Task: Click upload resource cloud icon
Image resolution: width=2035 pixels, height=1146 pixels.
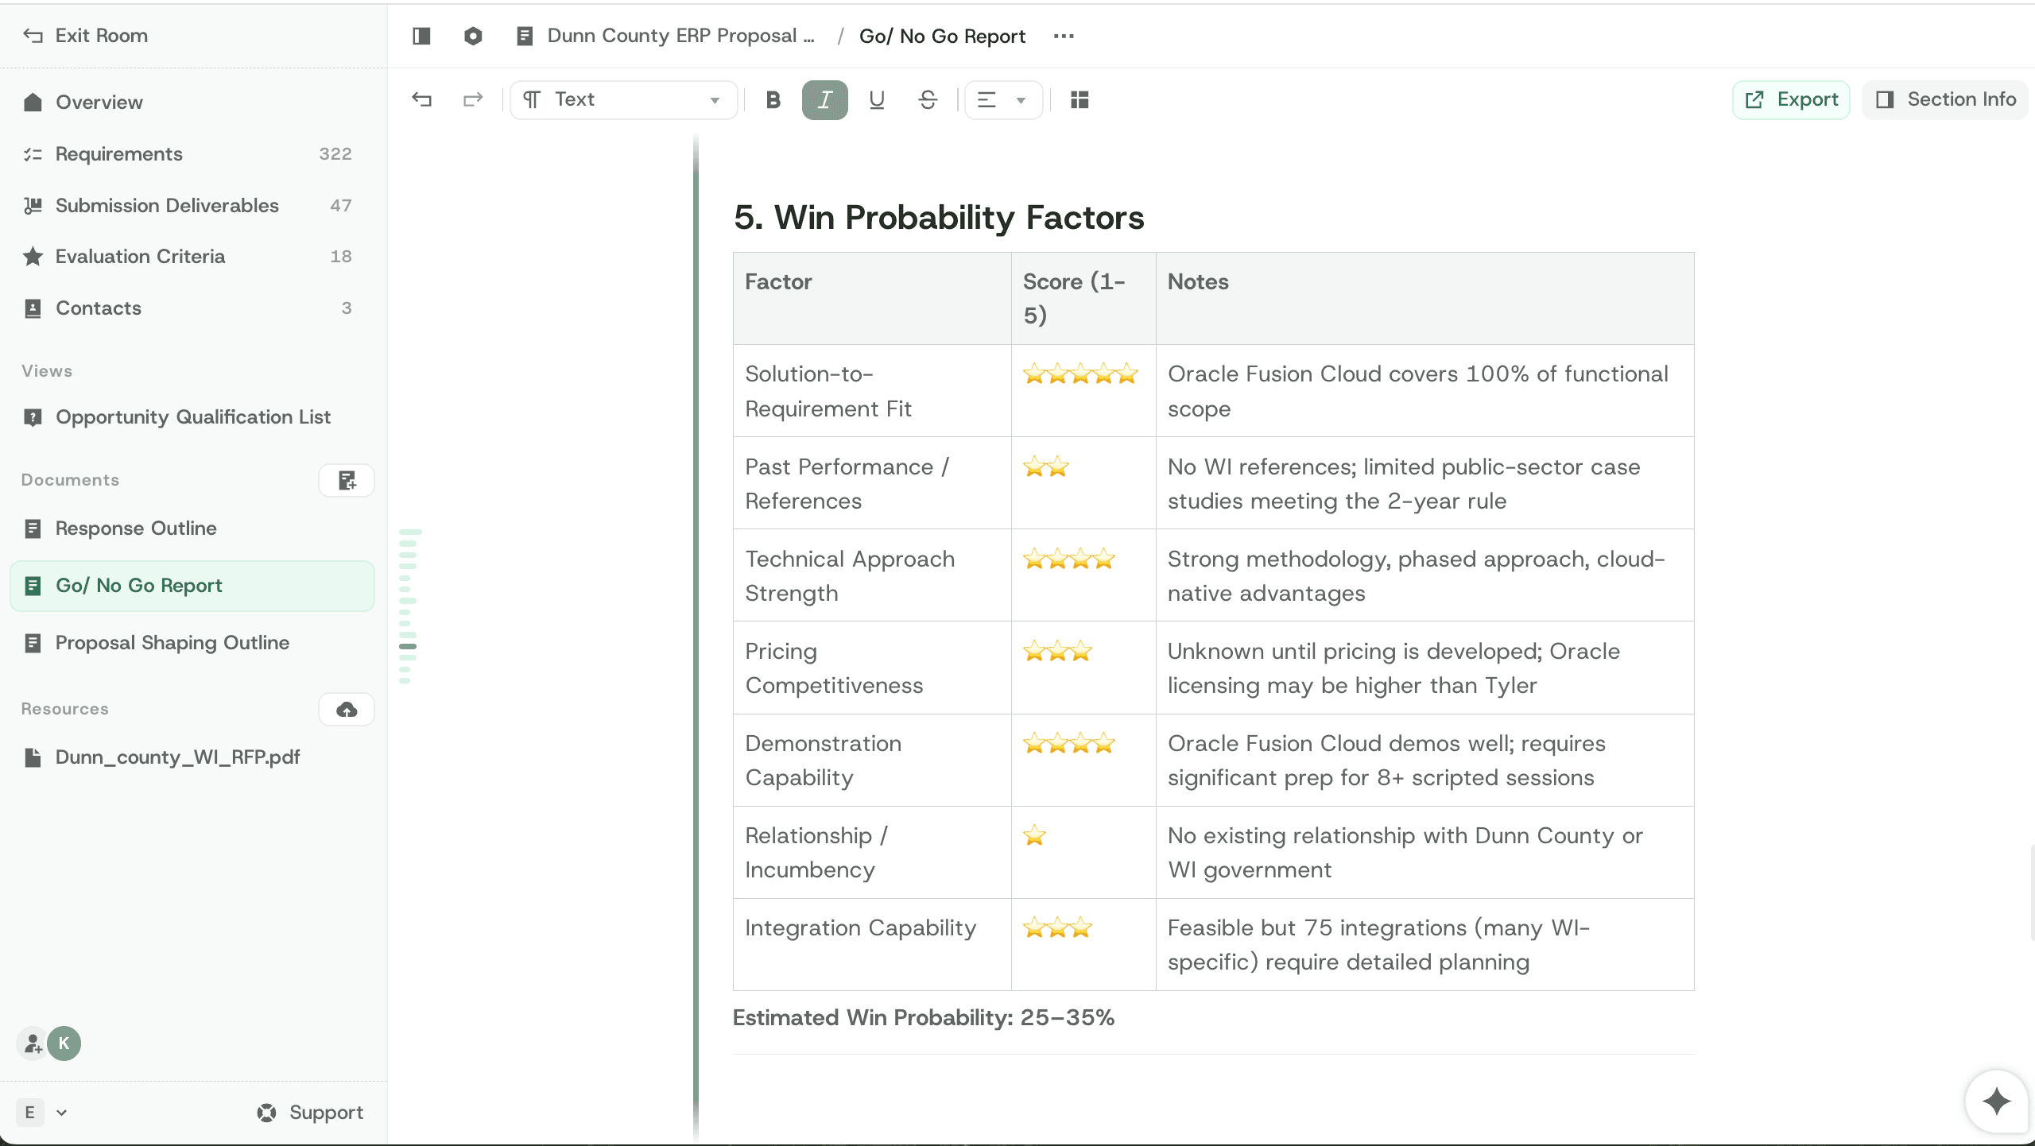Action: click(x=347, y=709)
